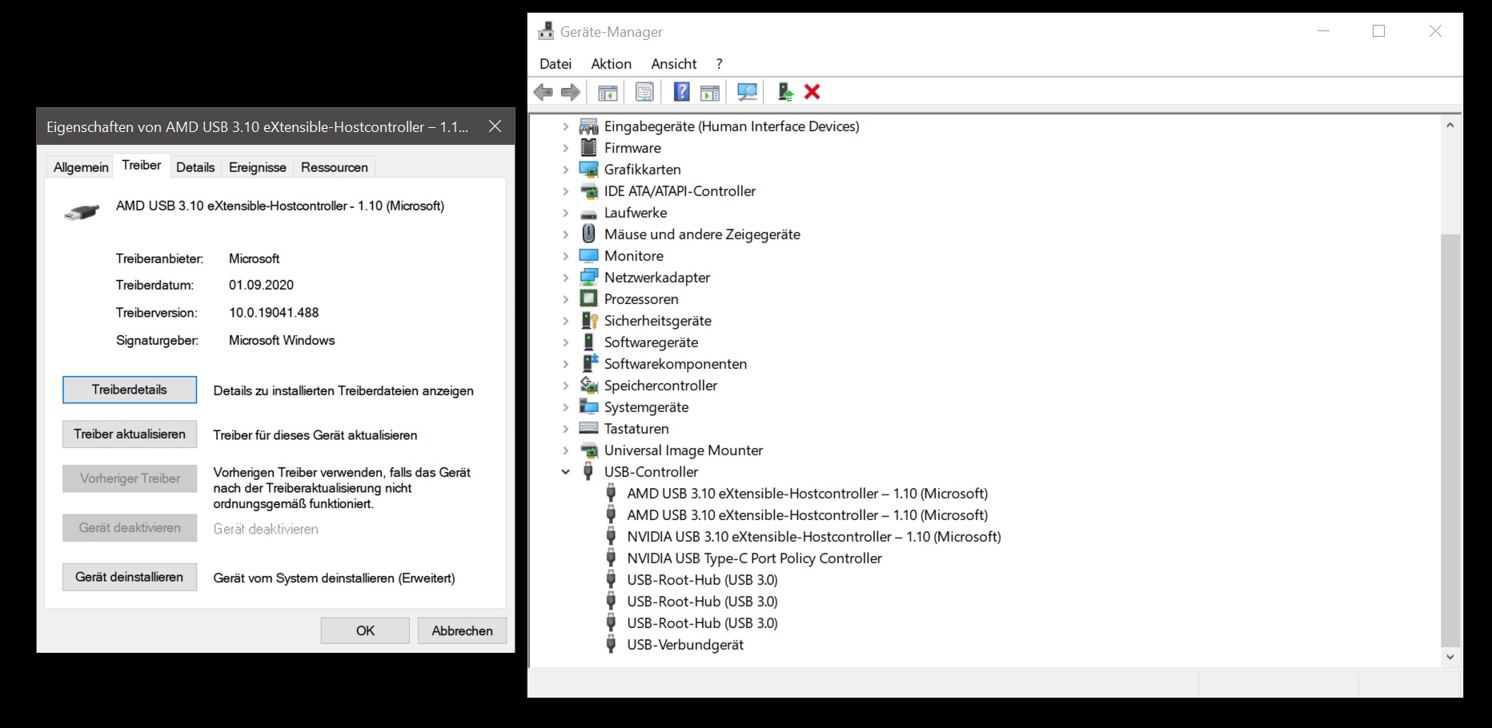The image size is (1492, 728).
Task: Open the Aktion menu
Action: [612, 64]
